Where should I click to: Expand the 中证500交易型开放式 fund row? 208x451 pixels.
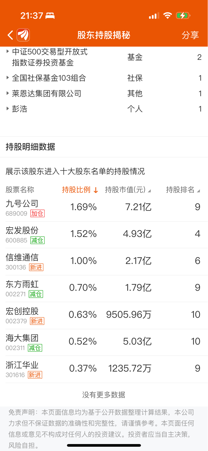tap(104, 57)
